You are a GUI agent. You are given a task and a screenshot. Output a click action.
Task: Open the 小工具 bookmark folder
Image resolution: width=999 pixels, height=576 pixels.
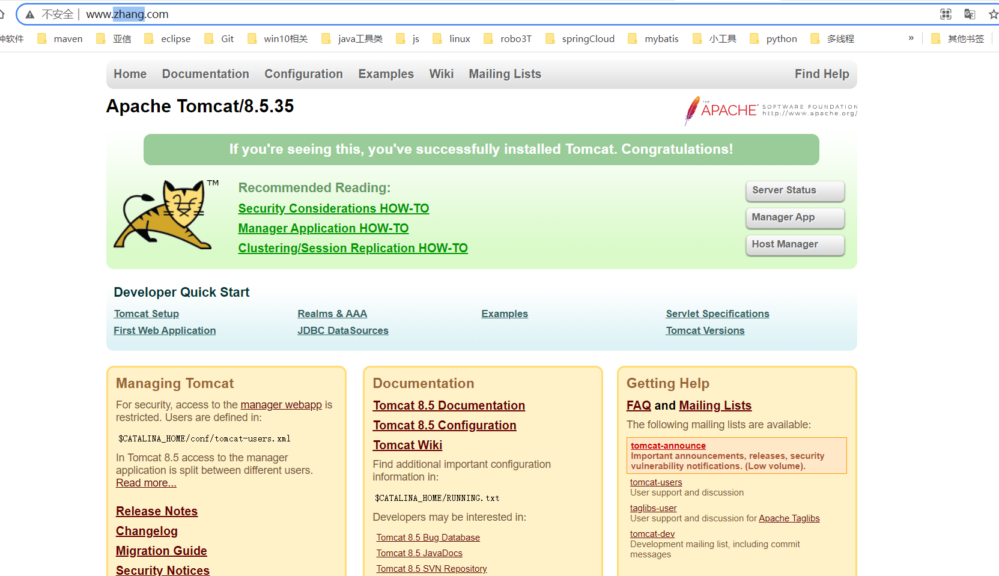click(x=714, y=39)
